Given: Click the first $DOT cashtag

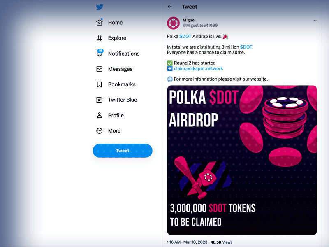Looking at the screenshot, I should point(185,36).
